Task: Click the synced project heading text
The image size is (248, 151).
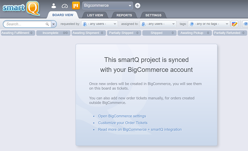Action: pos(146,65)
